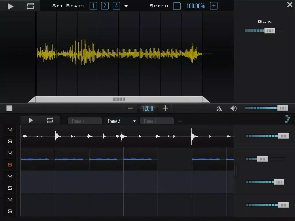
Task: Mute the first track
Action: (10, 130)
